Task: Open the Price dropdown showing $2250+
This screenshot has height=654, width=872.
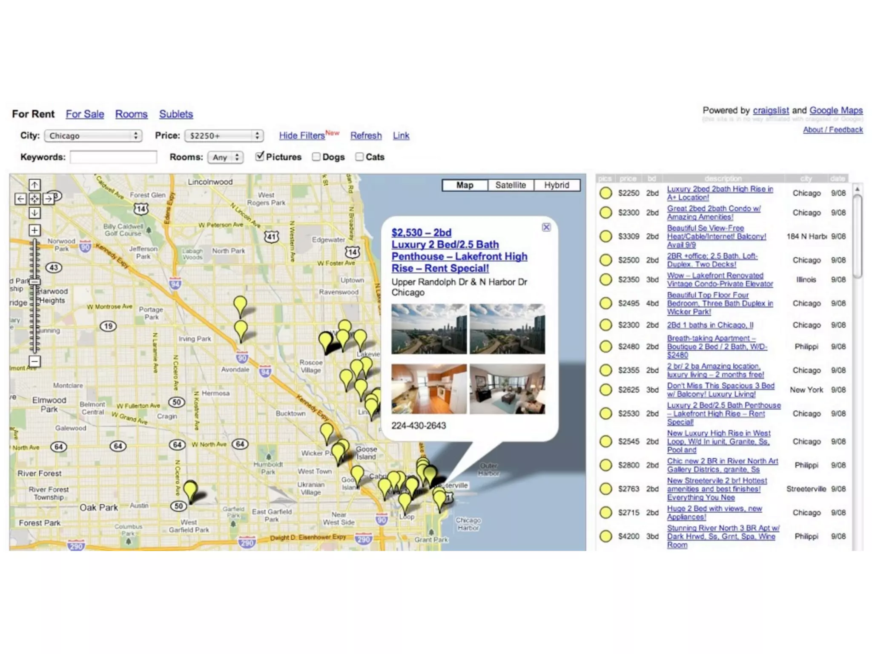Action: coord(224,135)
